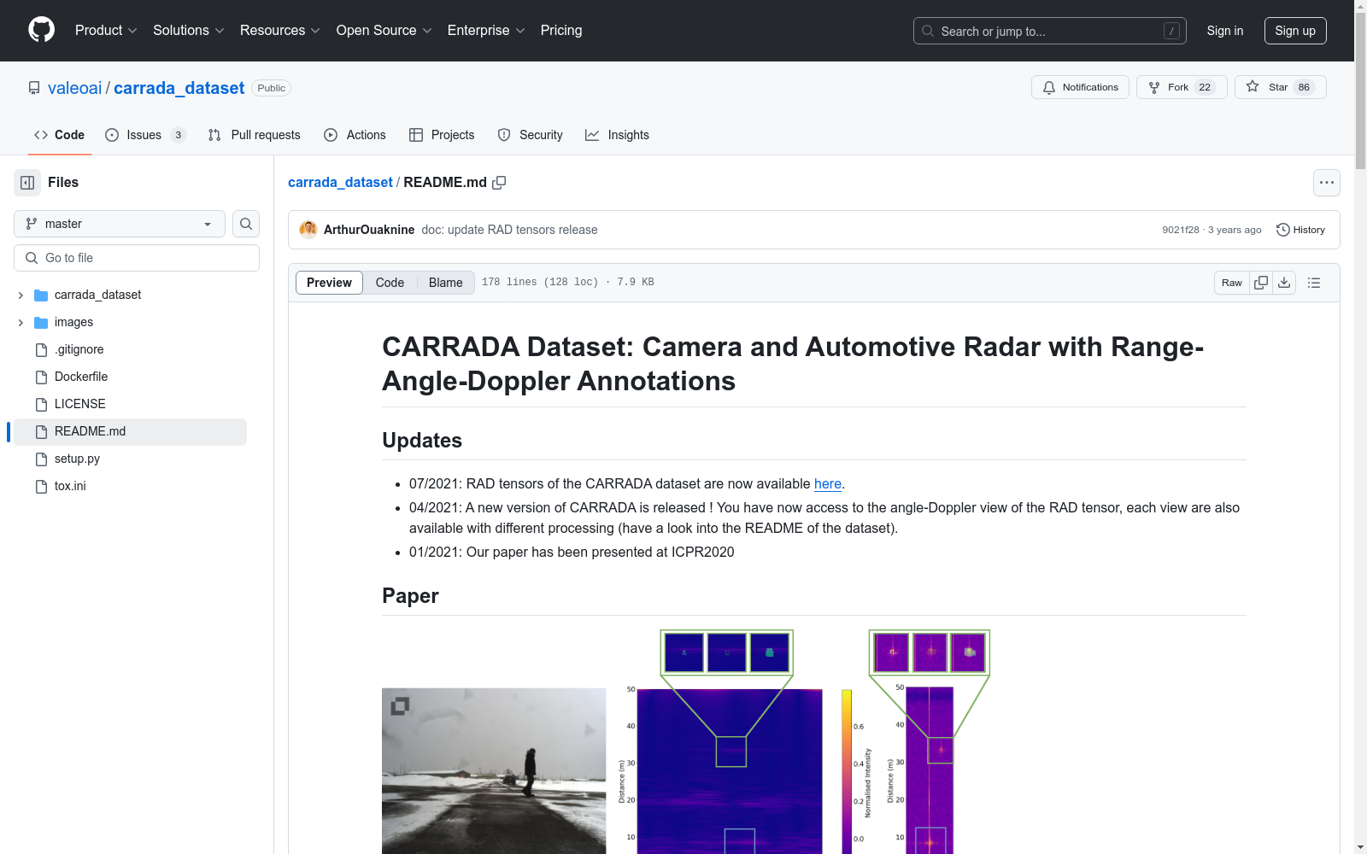This screenshot has width=1367, height=854.
Task: Click the Sign up button
Action: pyautogui.click(x=1294, y=31)
